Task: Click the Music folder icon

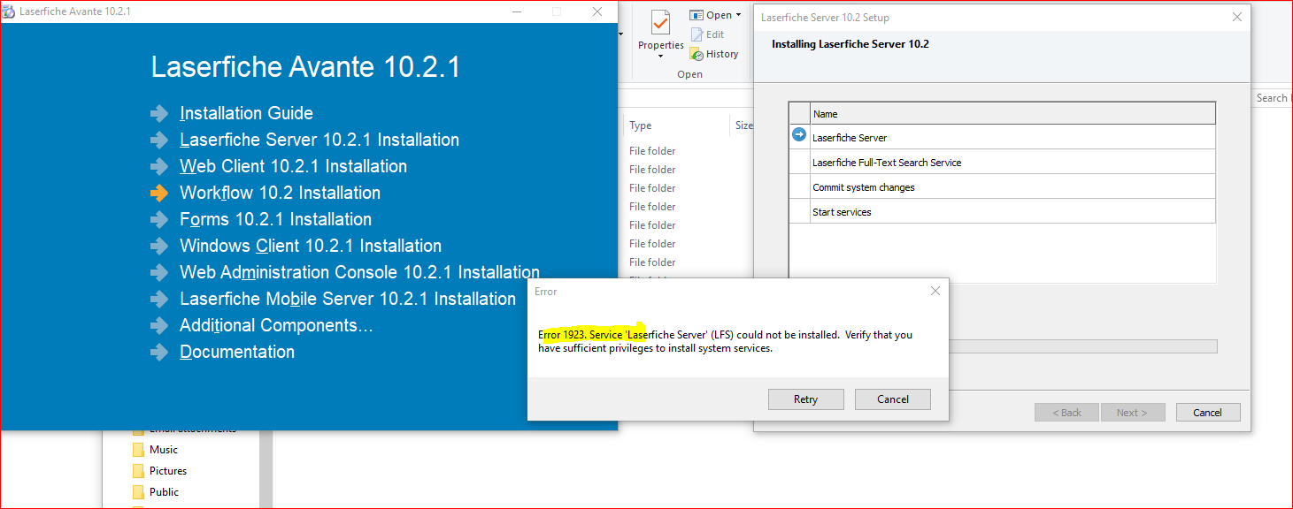Action: coord(138,449)
